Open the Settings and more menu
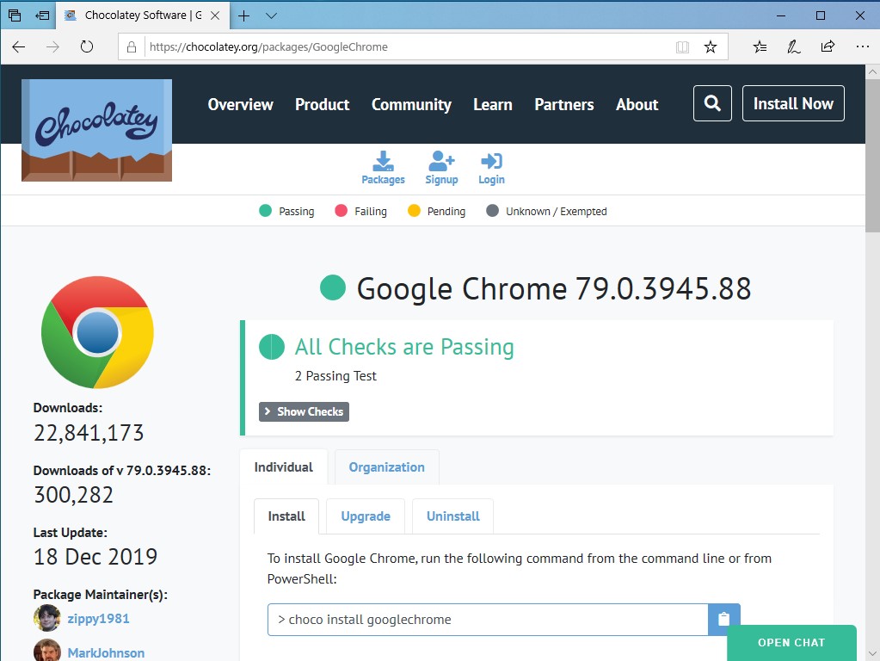 862,47
